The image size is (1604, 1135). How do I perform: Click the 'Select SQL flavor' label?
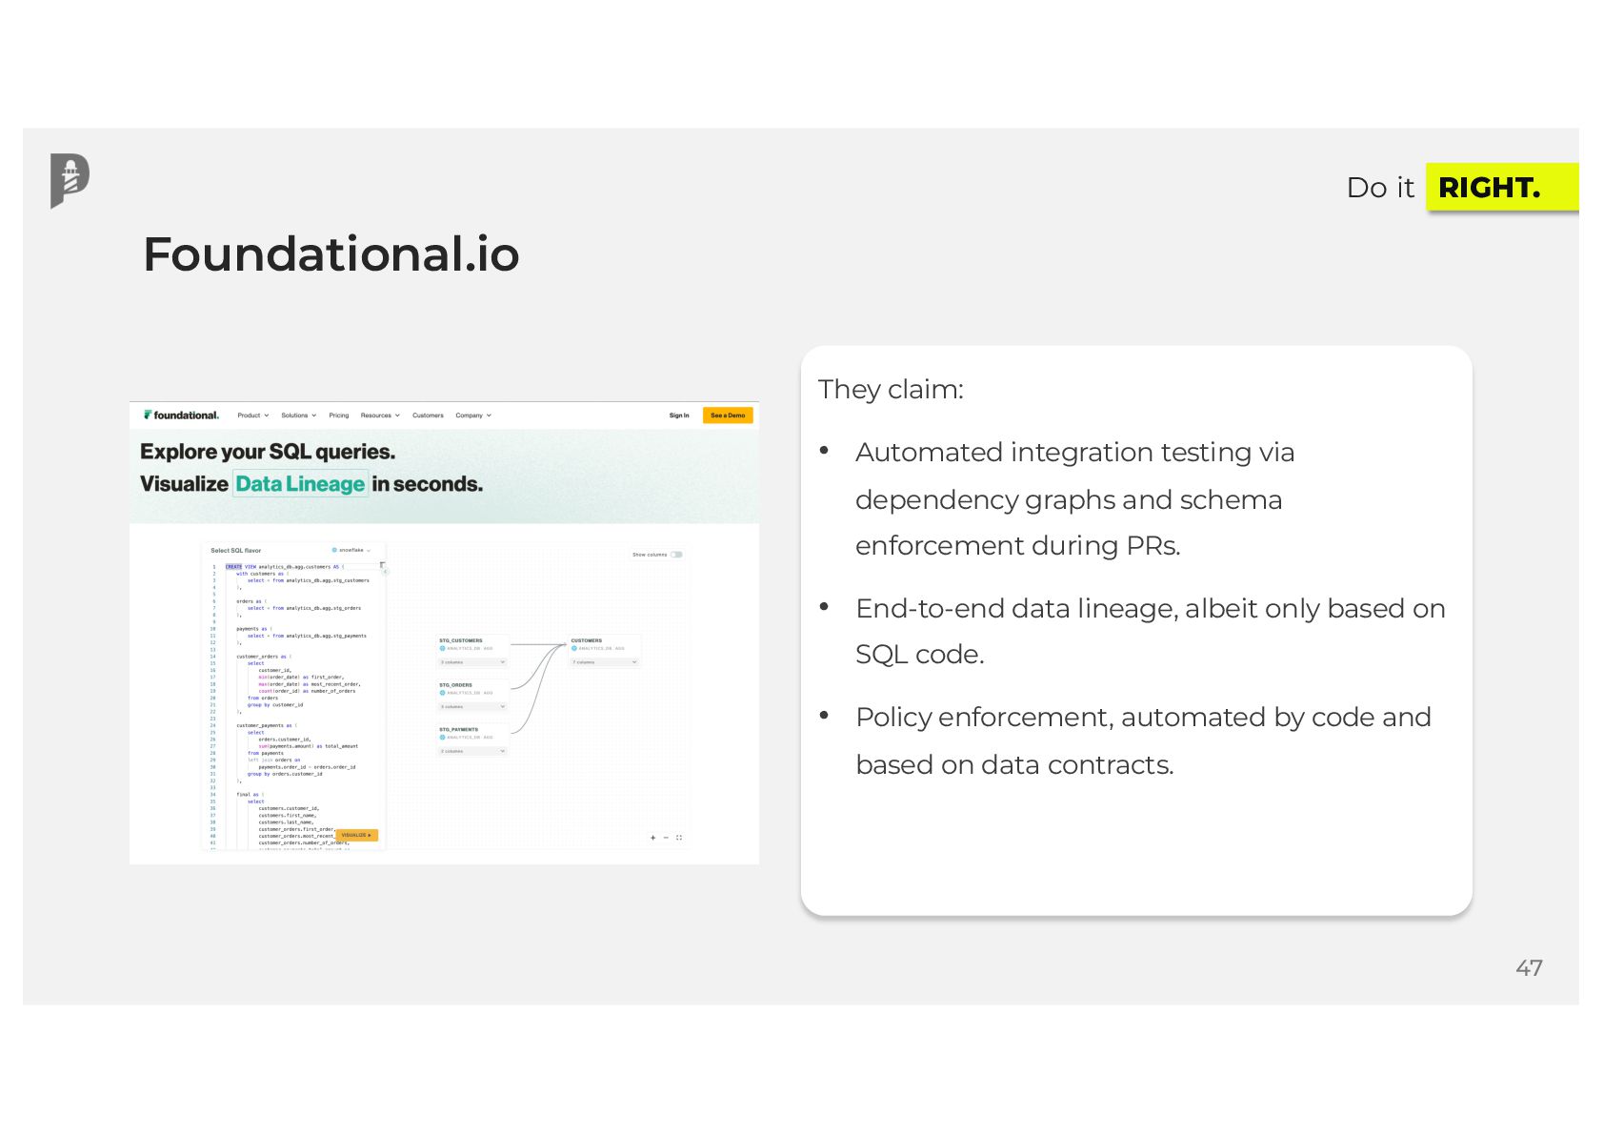coord(235,551)
